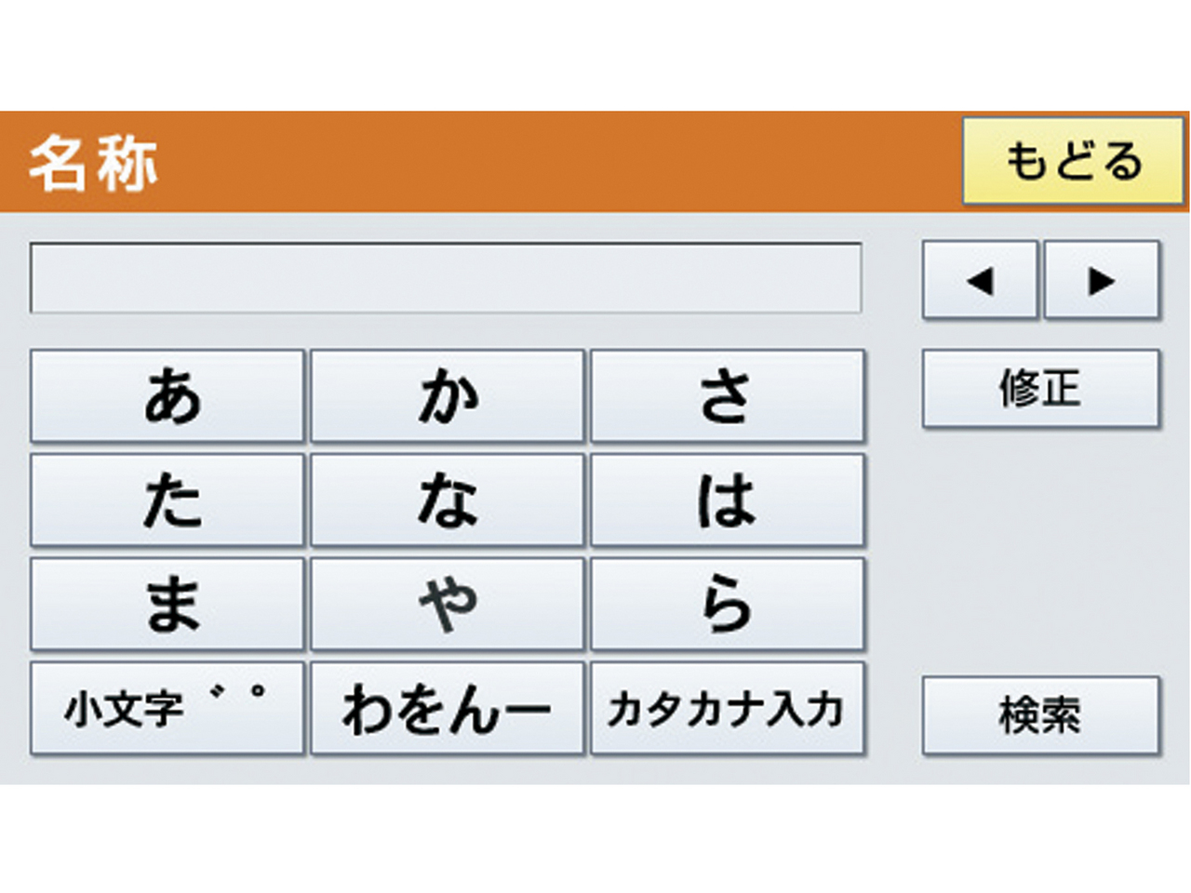Viewport: 1191px width, 893px height.
Task: Tap the もどる back button
Action: pyautogui.click(x=1073, y=161)
